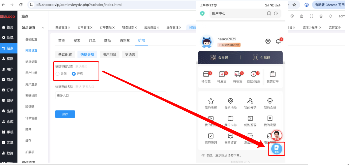Tap the 待付款 pending payment icon
The height and width of the screenshot is (165, 351).
tap(206, 74)
